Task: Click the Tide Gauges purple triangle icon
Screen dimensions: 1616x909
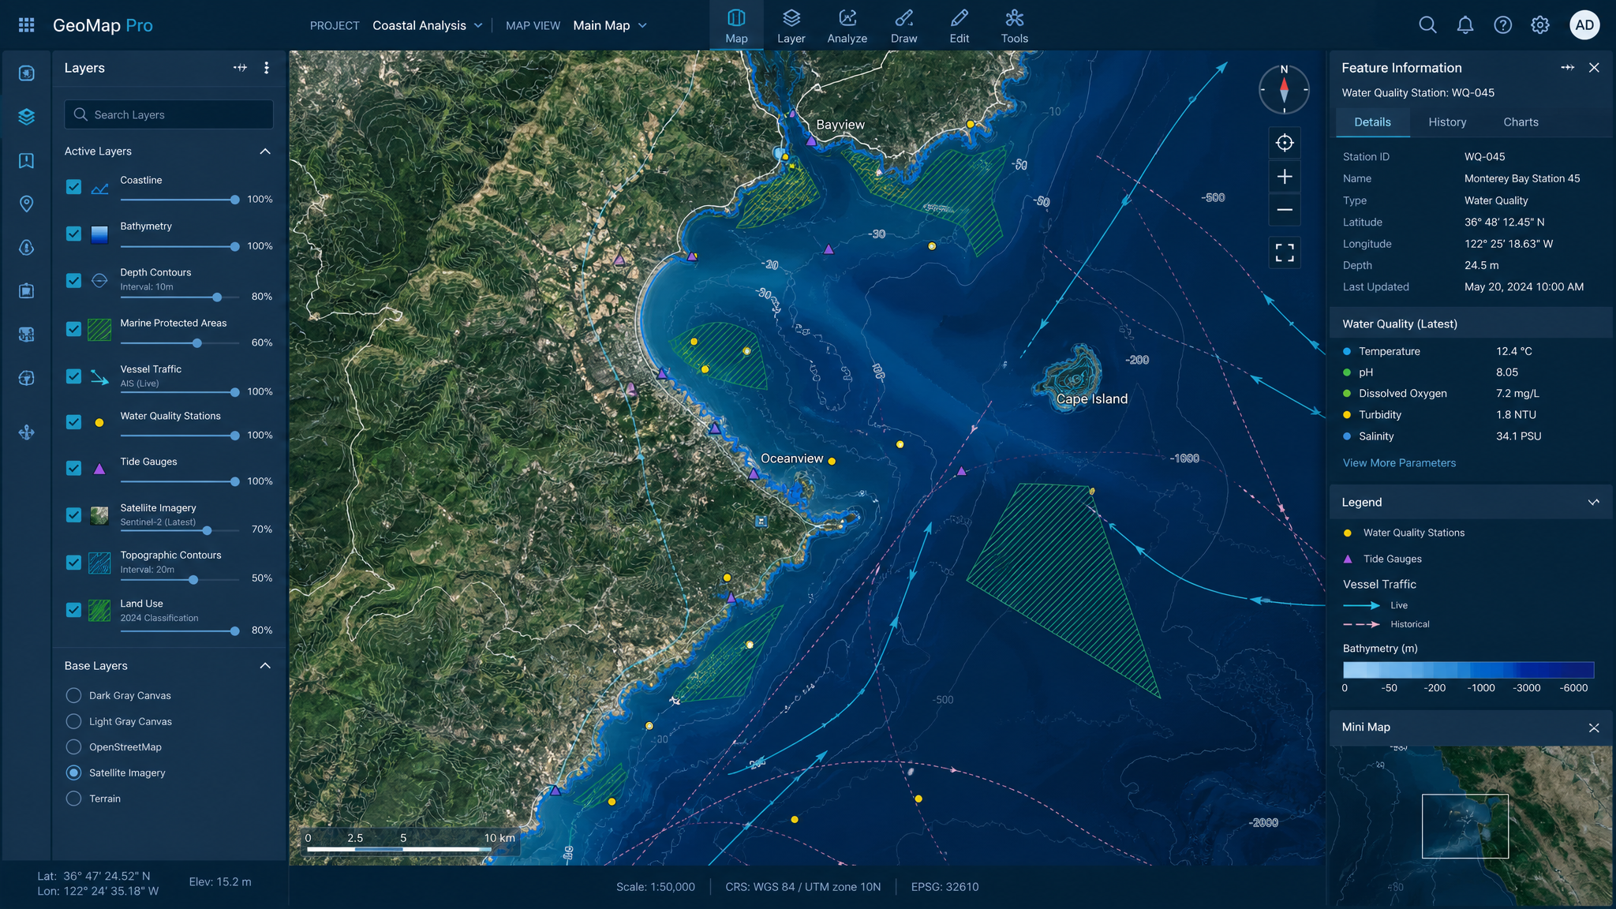Action: pyautogui.click(x=99, y=469)
